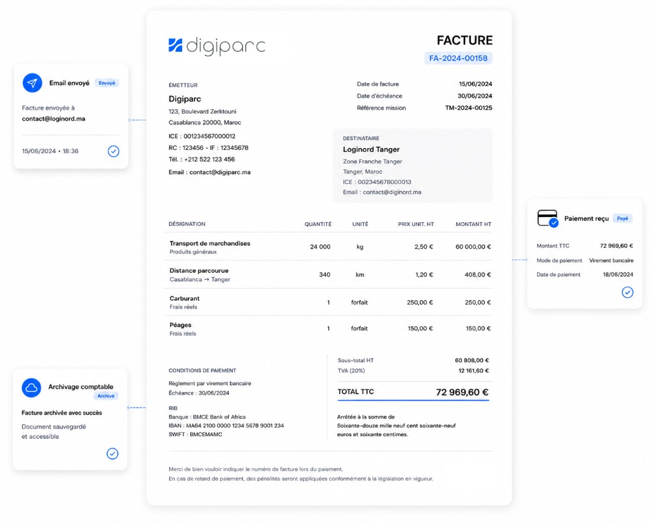Screen dimensions: 654x523
Task: Select the Digiparc issuer name
Action: coord(185,99)
